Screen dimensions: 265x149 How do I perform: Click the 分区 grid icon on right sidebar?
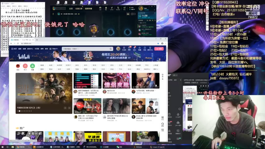(162, 118)
